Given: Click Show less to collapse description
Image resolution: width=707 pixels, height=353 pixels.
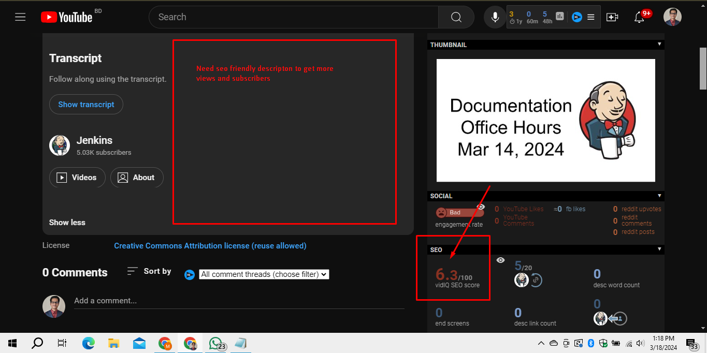Looking at the screenshot, I should click(x=67, y=223).
